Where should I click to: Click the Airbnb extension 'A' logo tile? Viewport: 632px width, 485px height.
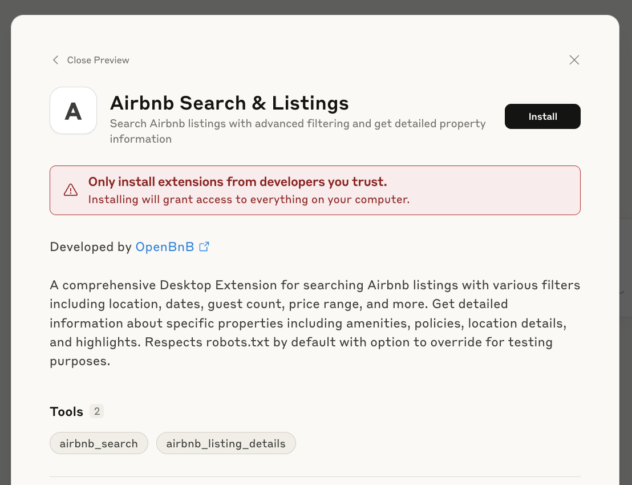(74, 111)
